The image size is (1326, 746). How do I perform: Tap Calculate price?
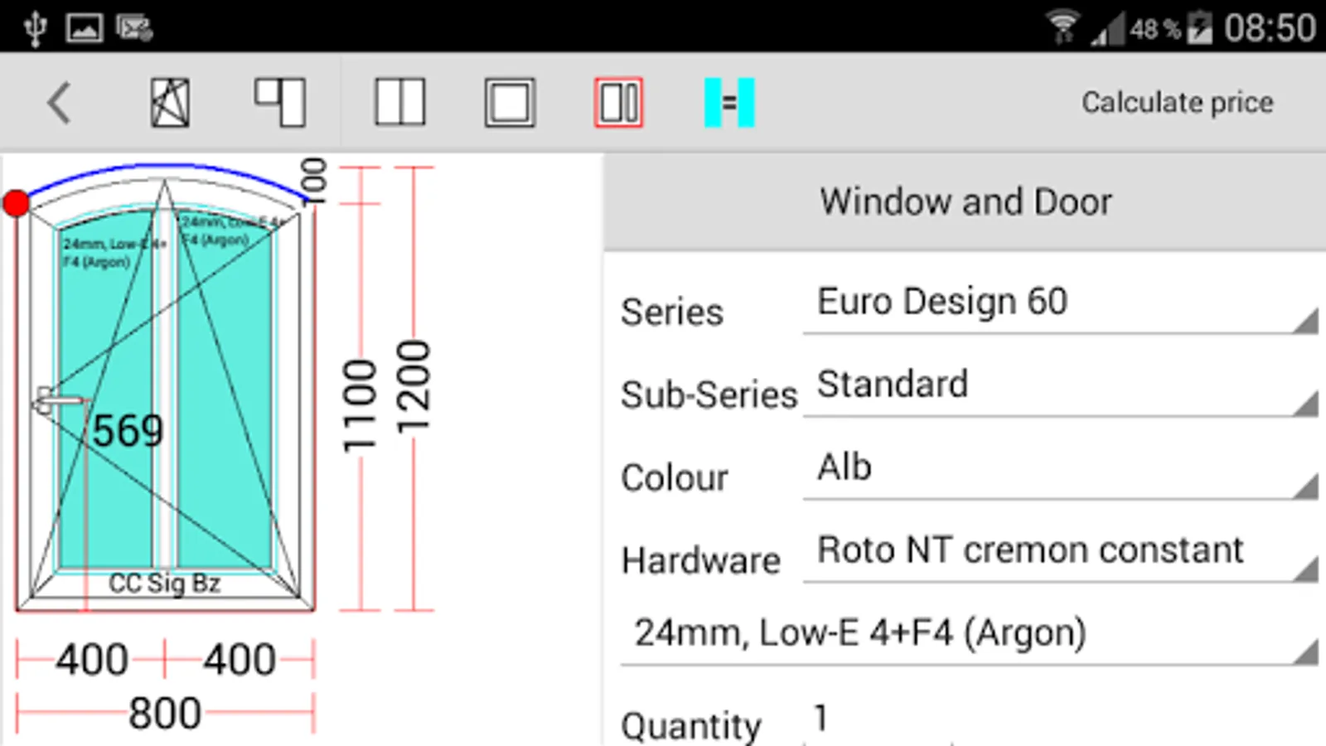click(x=1177, y=103)
